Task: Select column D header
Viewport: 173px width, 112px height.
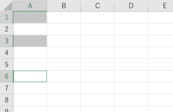Action: point(131,6)
